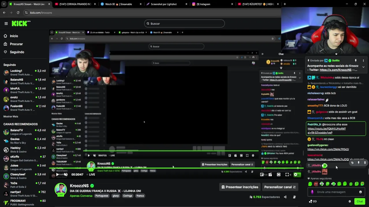This screenshot has height=207, width=369.
Task: Click the channel points icon
Action: point(310,201)
